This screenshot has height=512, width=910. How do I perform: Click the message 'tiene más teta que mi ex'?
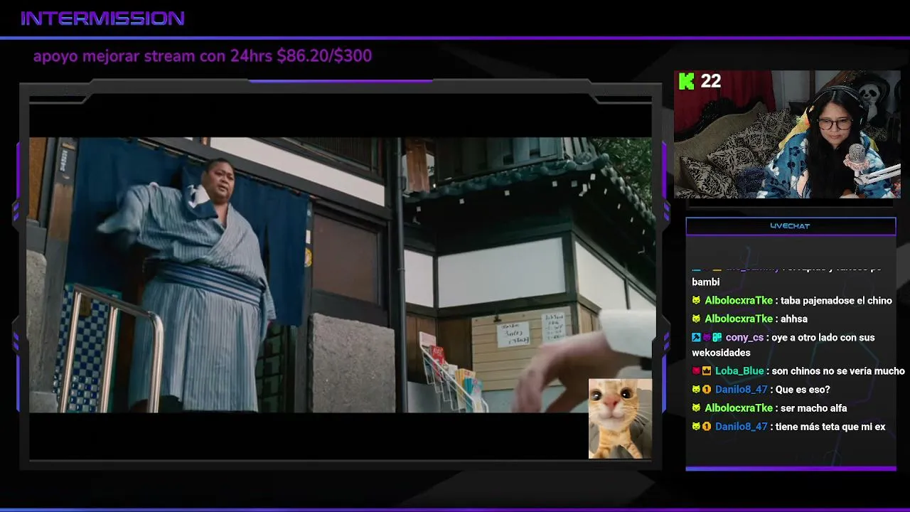point(830,427)
